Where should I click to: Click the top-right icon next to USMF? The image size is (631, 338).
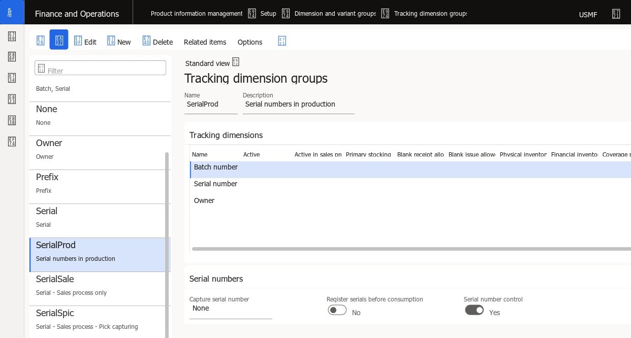(x=616, y=14)
